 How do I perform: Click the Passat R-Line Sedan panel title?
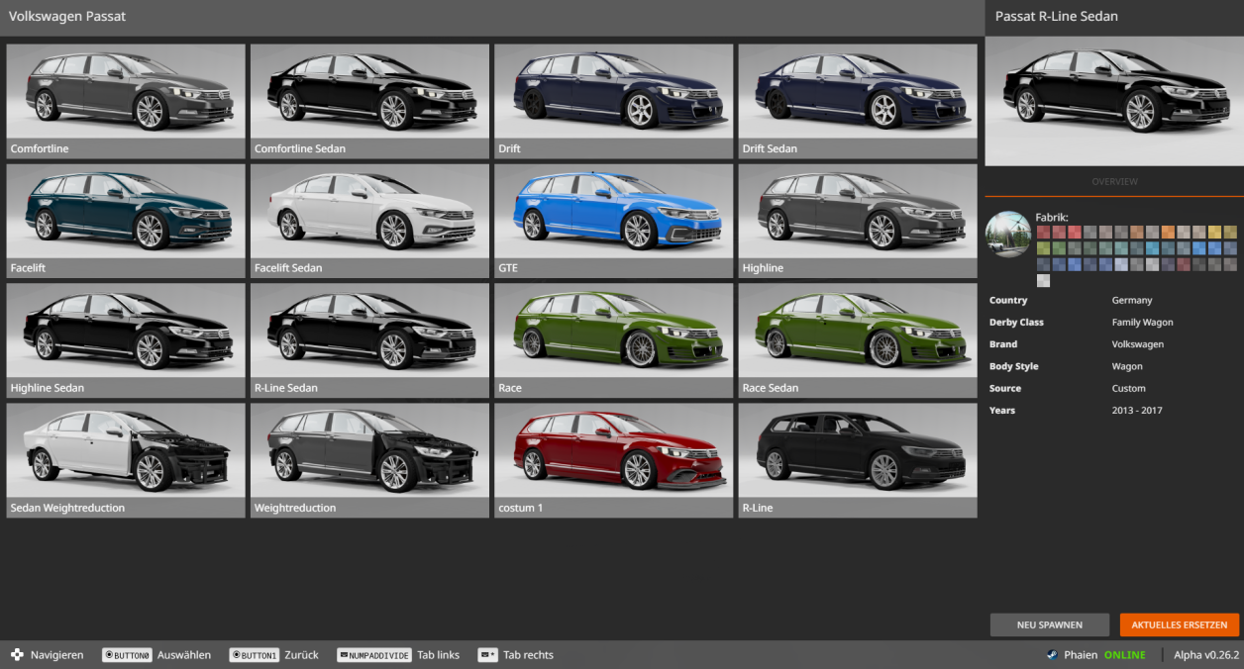(x=1056, y=17)
